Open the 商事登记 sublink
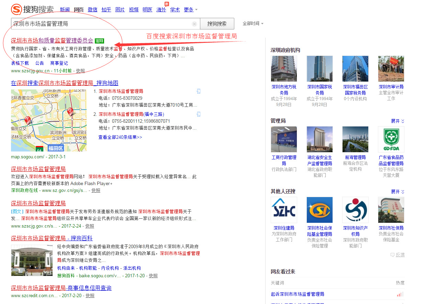The image size is (437, 304). click(x=59, y=63)
